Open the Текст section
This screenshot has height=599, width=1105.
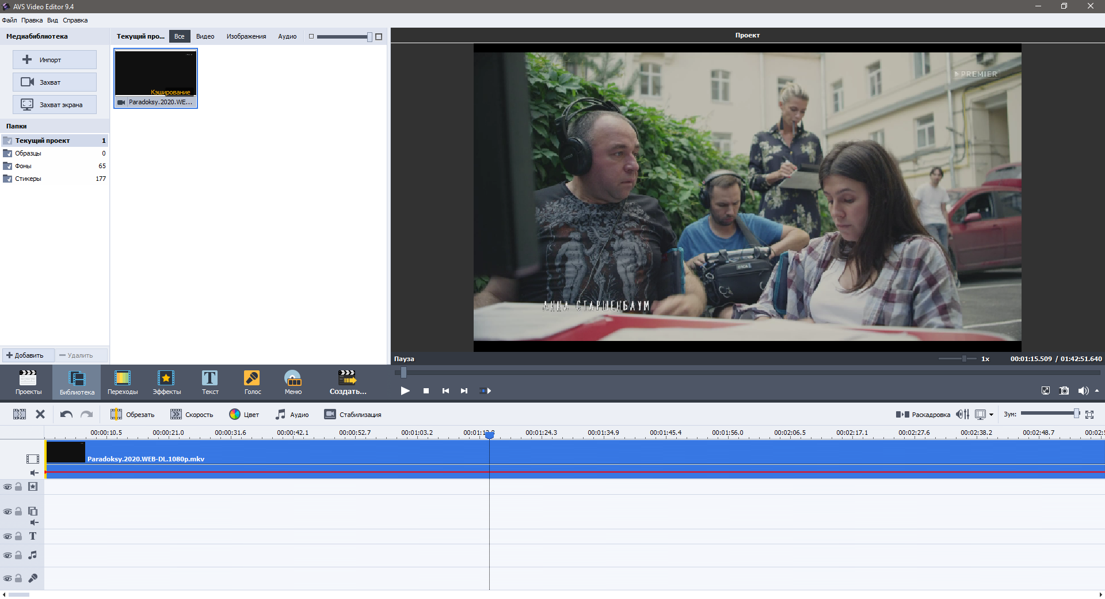(209, 382)
